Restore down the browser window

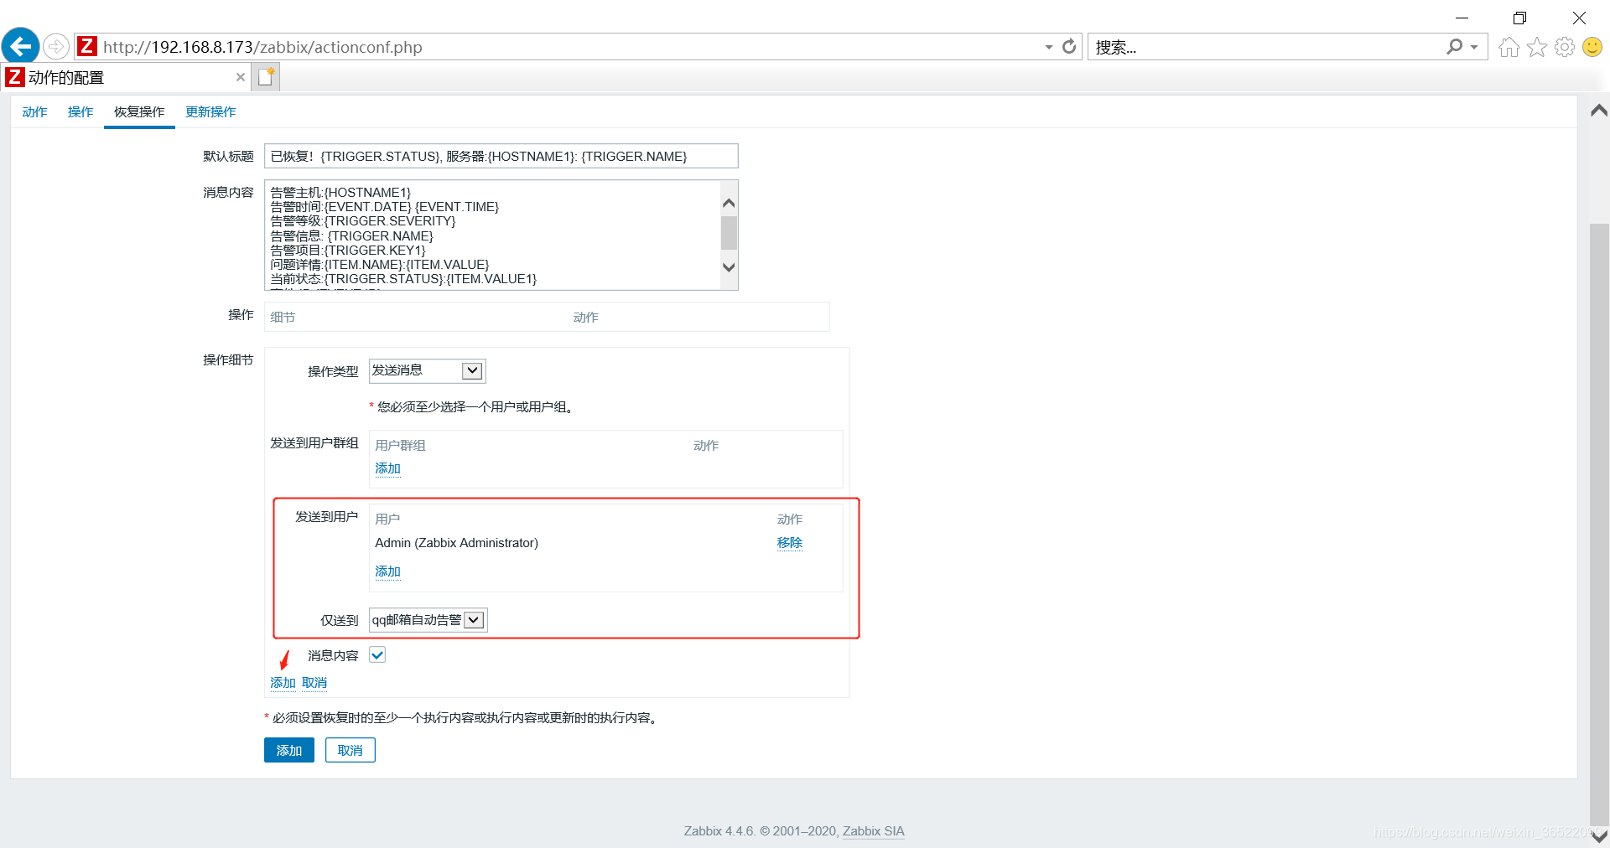pos(1519,18)
